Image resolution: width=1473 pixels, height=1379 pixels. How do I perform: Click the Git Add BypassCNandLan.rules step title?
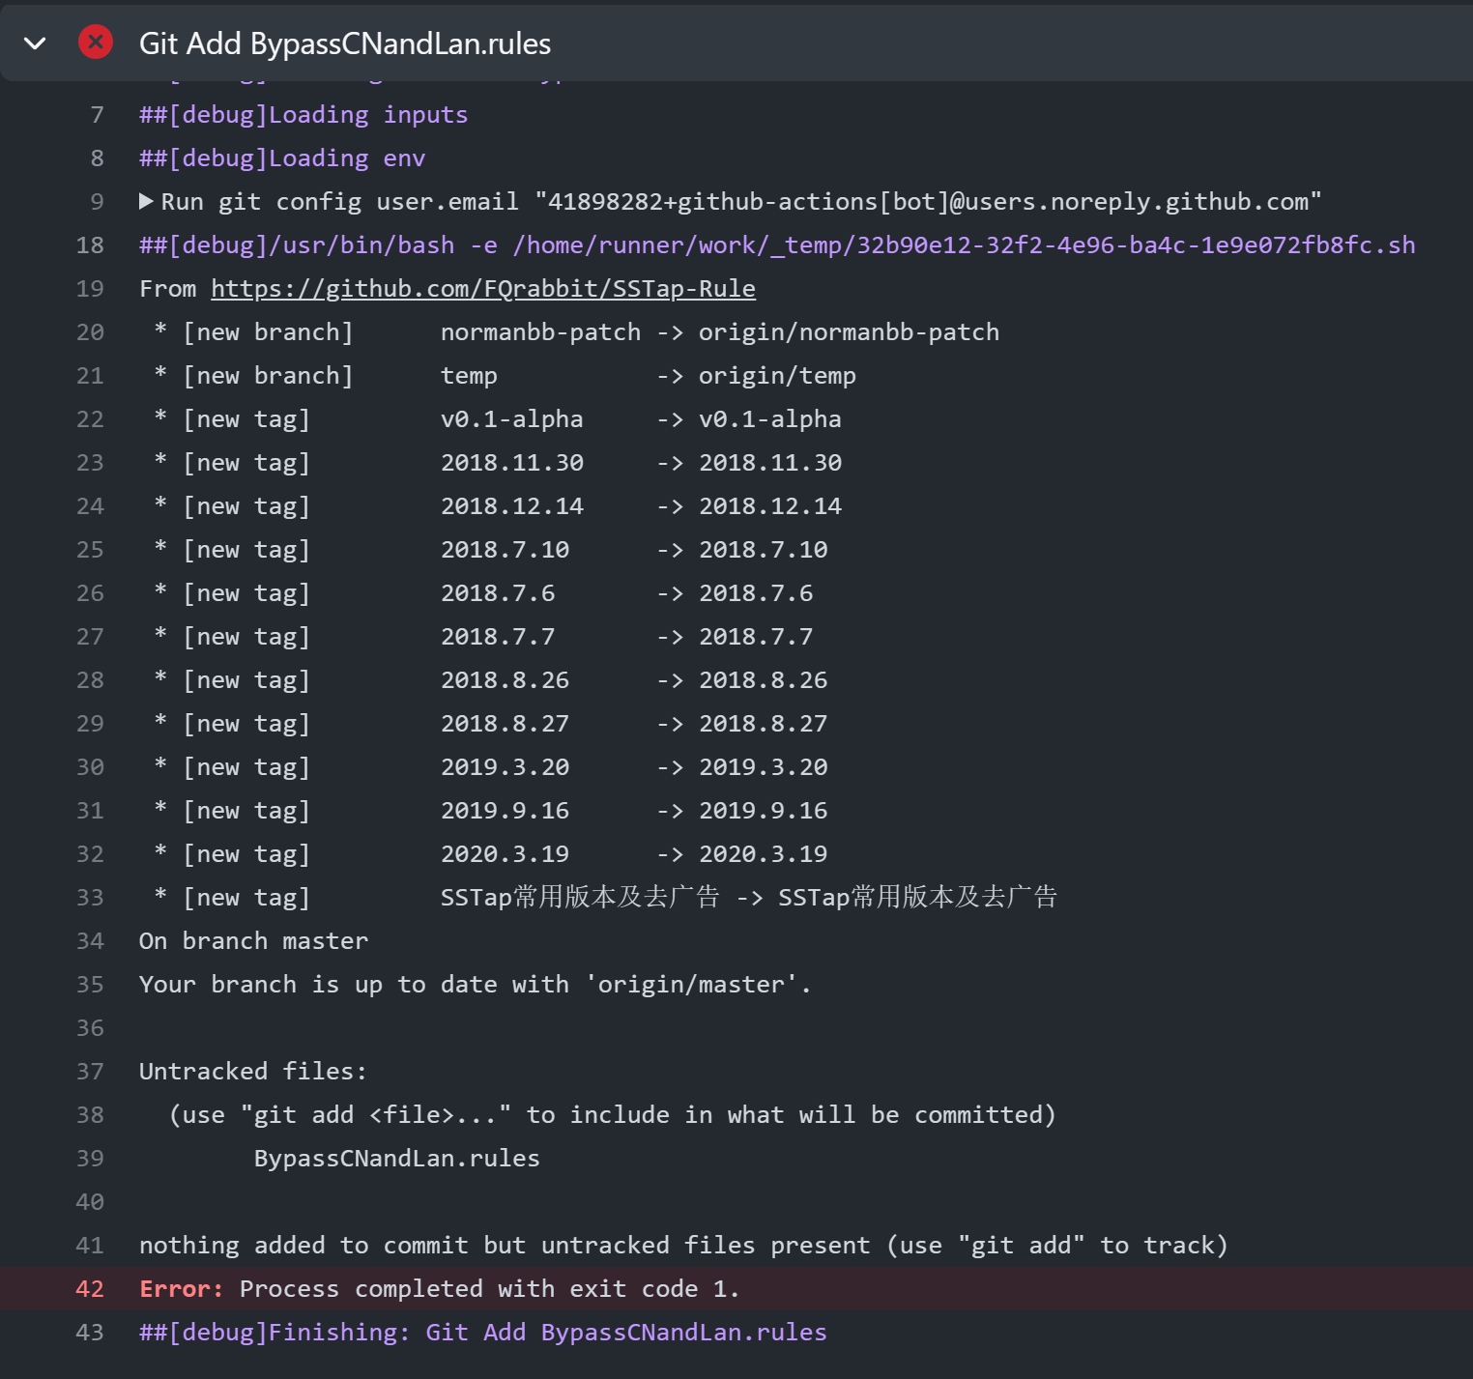(x=345, y=43)
